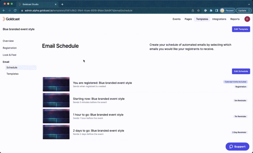The image size is (253, 153).
Task: Click the 5m Reminder tag
Action: click(x=240, y=101)
